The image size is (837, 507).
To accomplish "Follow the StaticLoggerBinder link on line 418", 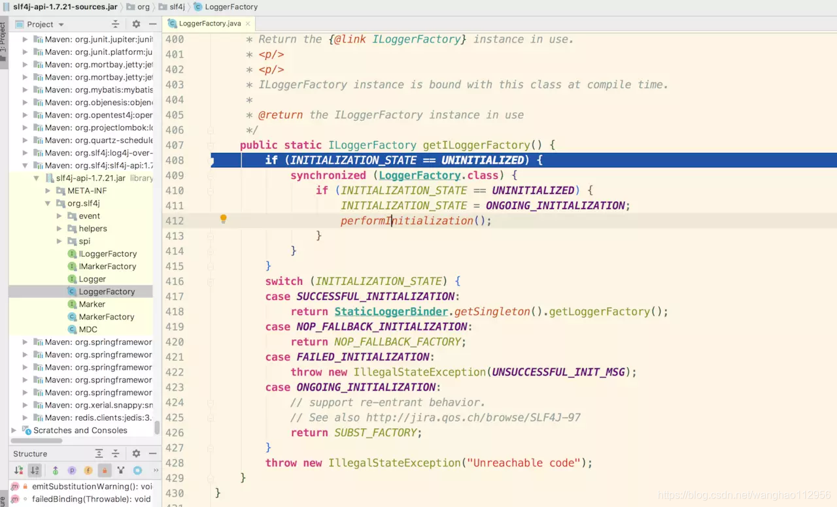I will click(391, 312).
